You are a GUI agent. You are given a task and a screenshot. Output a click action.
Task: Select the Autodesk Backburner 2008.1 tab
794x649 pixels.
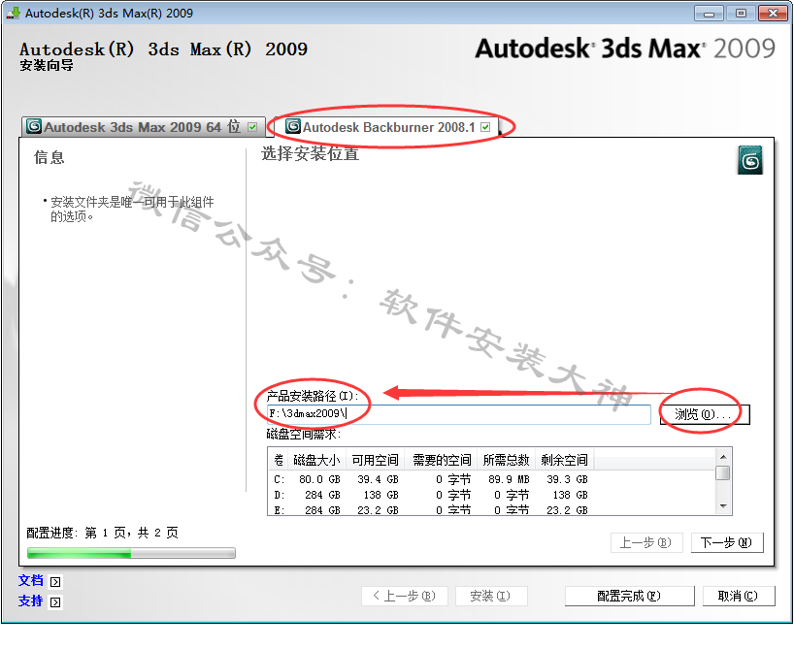click(x=388, y=127)
